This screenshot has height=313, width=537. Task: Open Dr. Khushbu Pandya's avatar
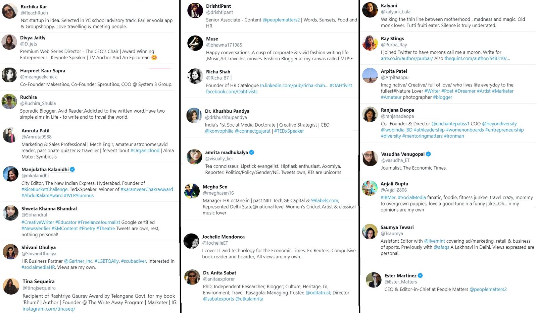click(194, 116)
